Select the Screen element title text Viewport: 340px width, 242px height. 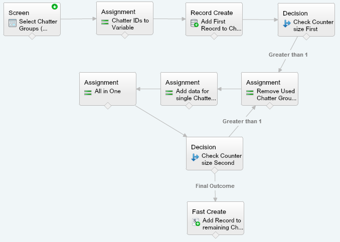pyautogui.click(x=19, y=13)
